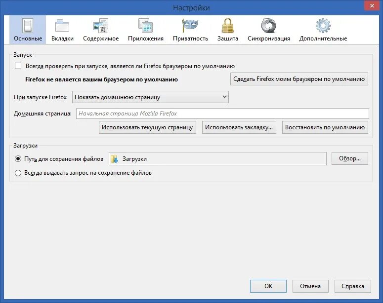
Task: Switch to the Вкладки tab label
Action: click(62, 38)
